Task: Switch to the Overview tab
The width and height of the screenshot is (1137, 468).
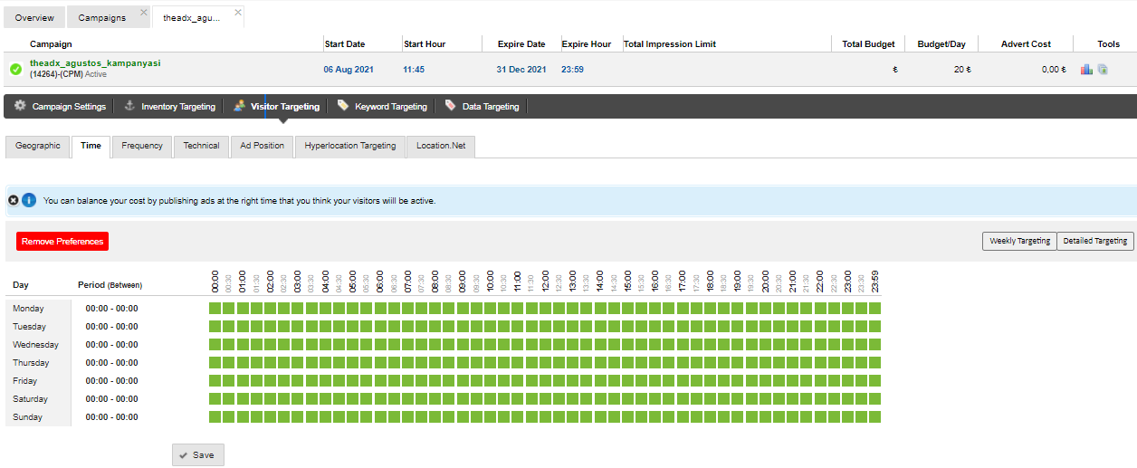Action: pos(34,17)
